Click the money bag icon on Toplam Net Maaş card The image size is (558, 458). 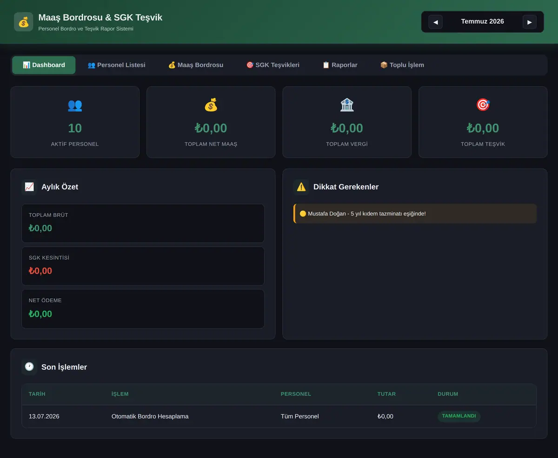(211, 105)
